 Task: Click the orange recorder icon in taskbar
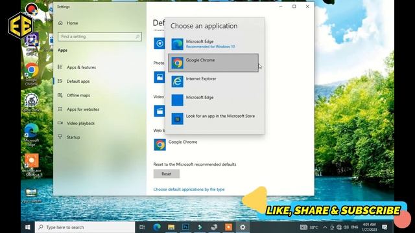pos(228,227)
